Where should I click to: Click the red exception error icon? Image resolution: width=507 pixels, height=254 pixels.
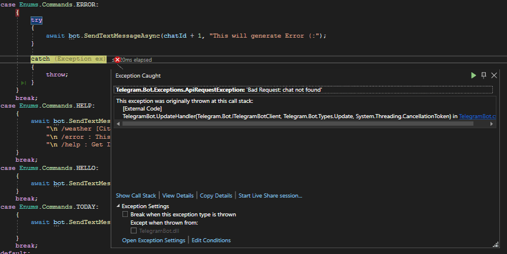coord(117,59)
